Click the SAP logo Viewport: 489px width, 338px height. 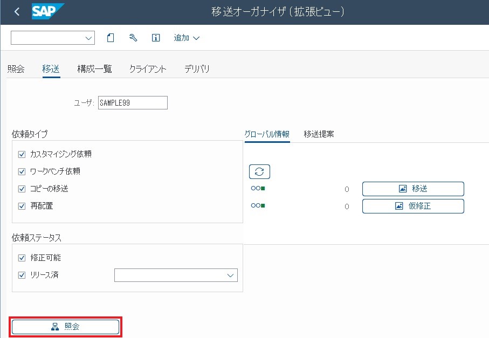click(47, 11)
